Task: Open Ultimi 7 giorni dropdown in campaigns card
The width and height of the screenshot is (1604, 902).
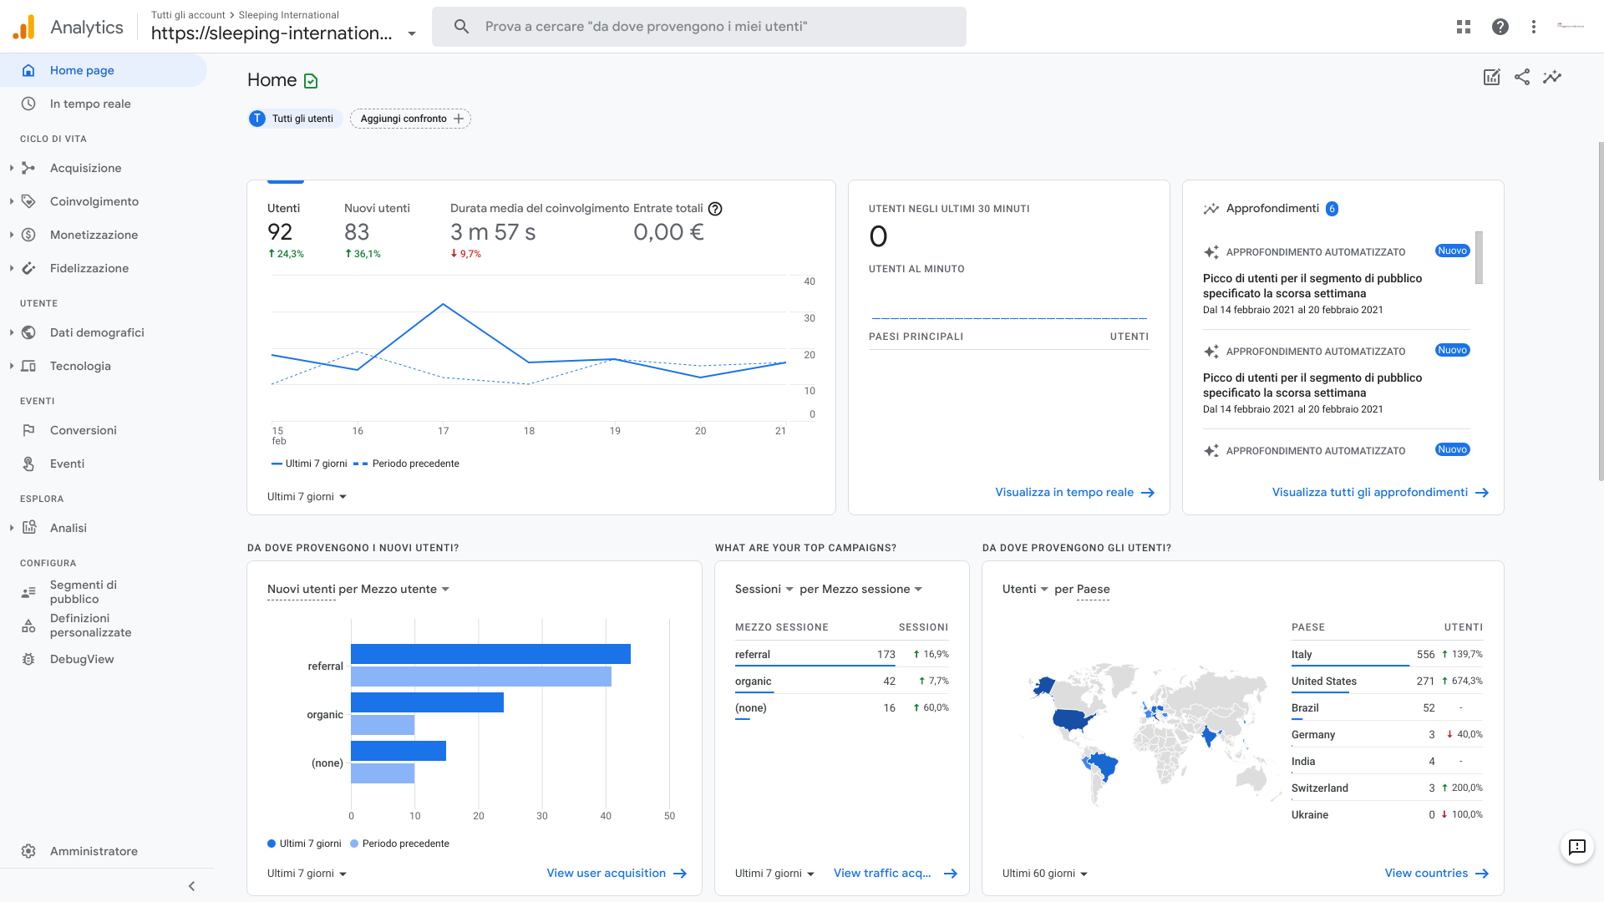Action: point(774,874)
